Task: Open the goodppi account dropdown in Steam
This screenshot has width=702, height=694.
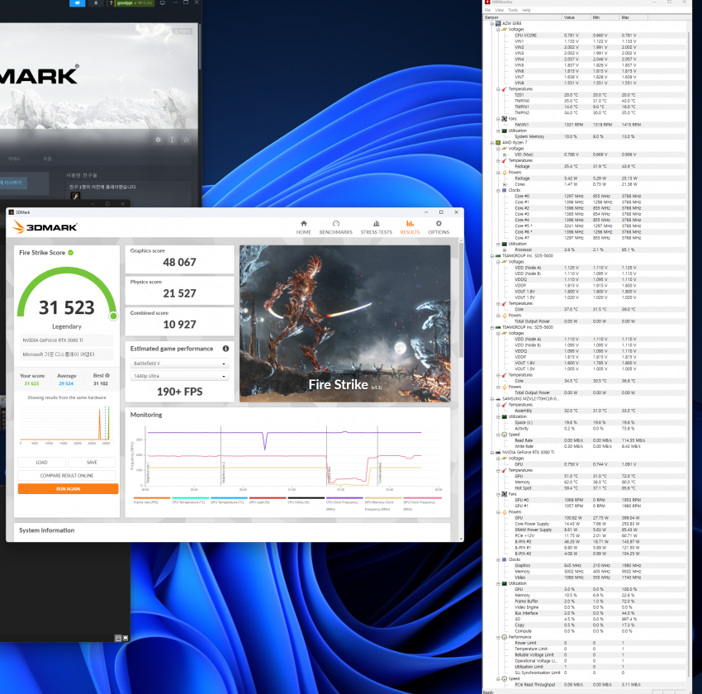Action: point(135,2)
